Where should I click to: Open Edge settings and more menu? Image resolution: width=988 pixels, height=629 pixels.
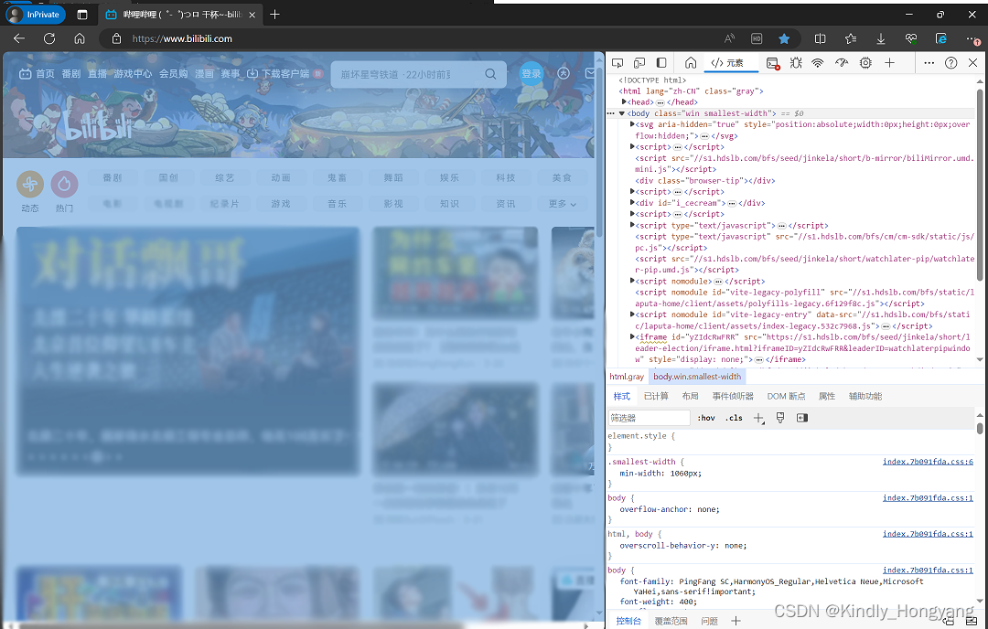tap(972, 38)
